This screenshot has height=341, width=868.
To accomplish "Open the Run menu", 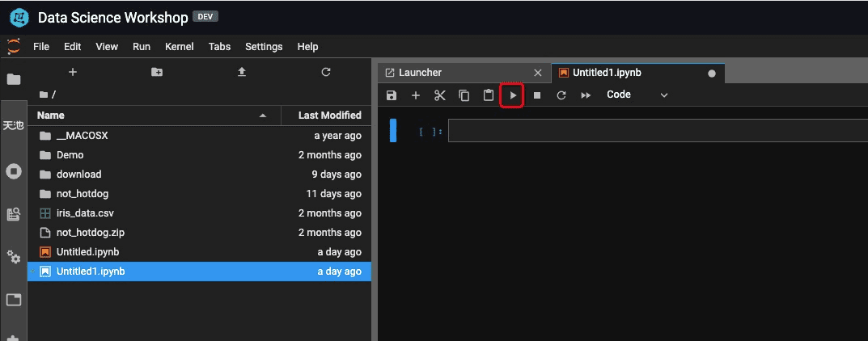I will click(142, 46).
